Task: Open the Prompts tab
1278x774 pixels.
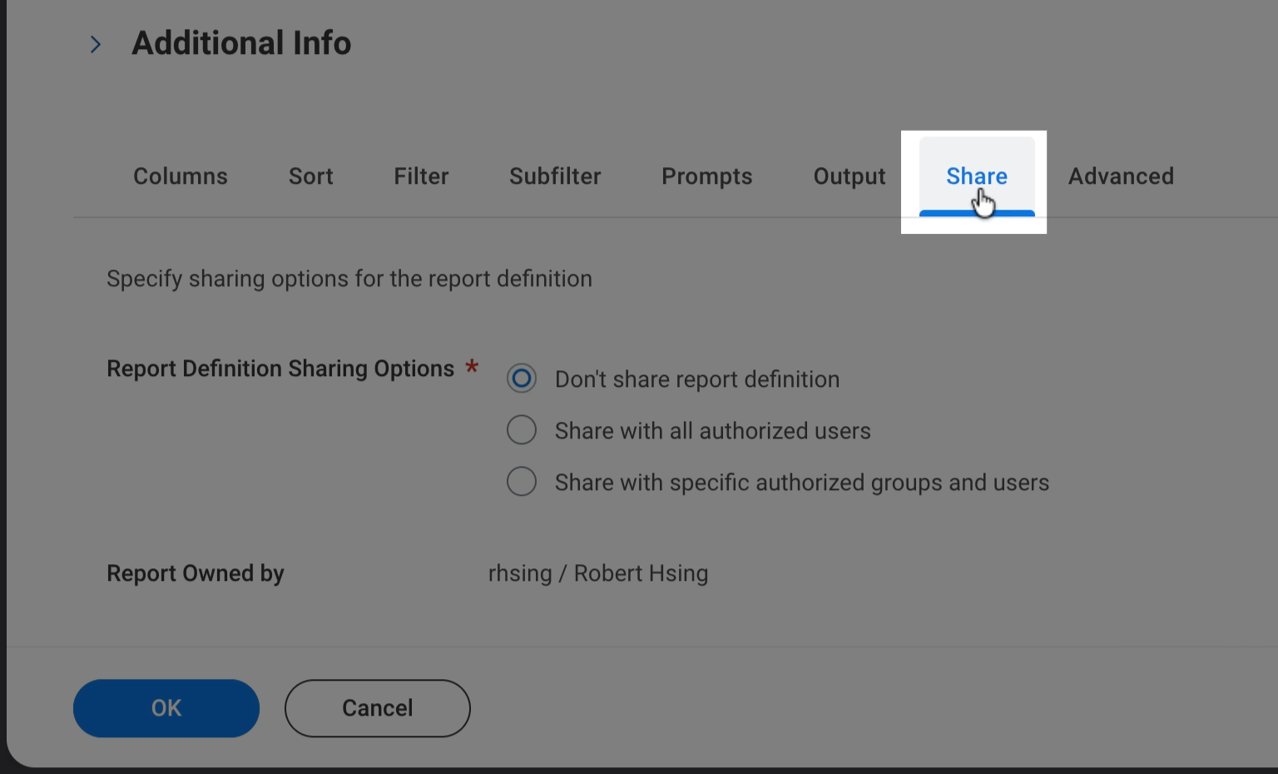Action: click(707, 176)
